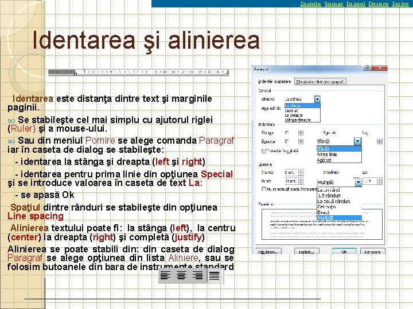The width and height of the screenshot is (413, 309).
Task: Select the align left icon
Action: [x=165, y=275]
